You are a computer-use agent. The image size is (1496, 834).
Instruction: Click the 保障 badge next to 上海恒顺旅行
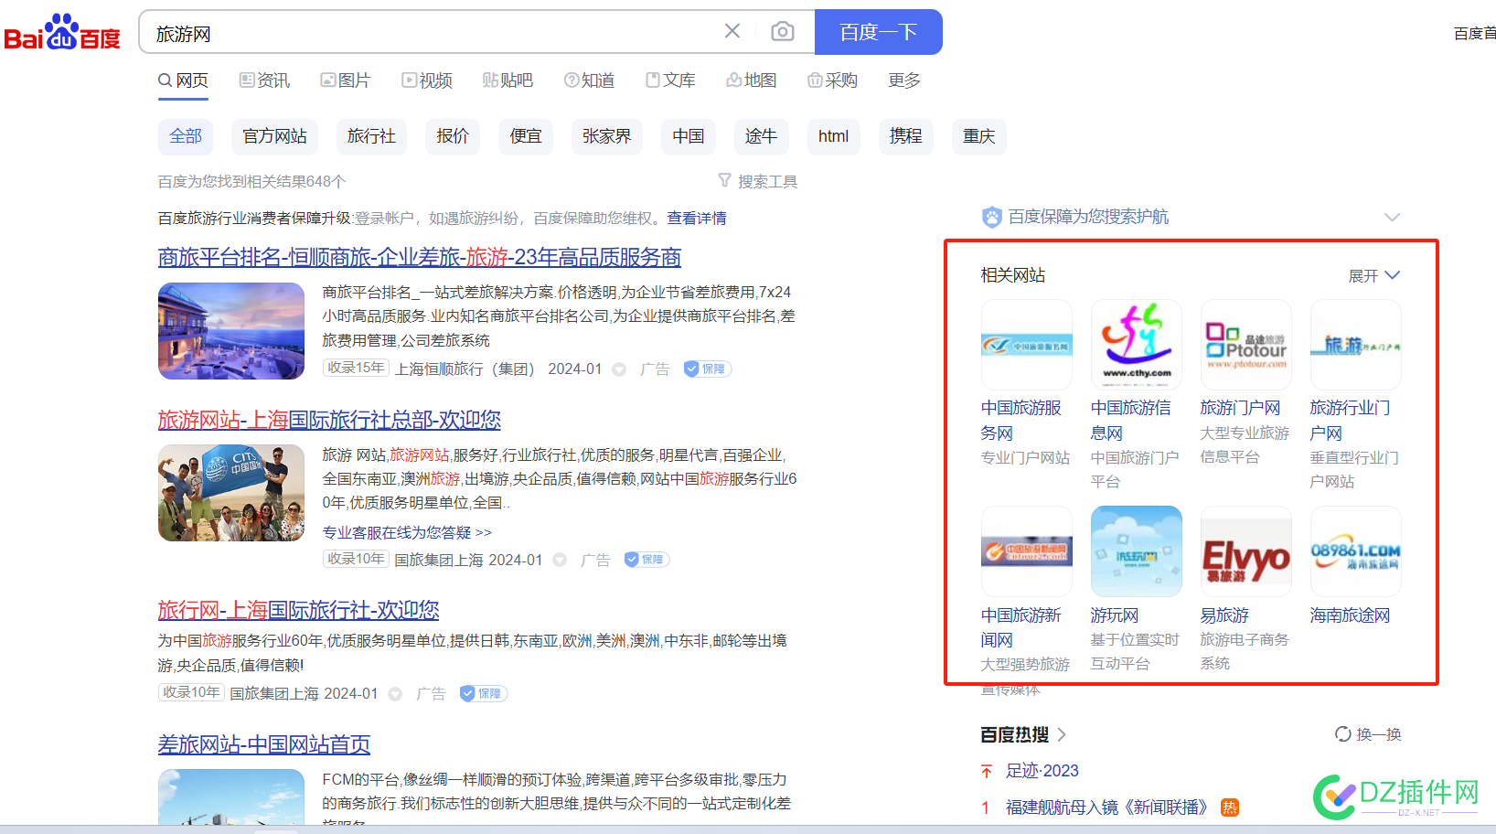pos(708,369)
